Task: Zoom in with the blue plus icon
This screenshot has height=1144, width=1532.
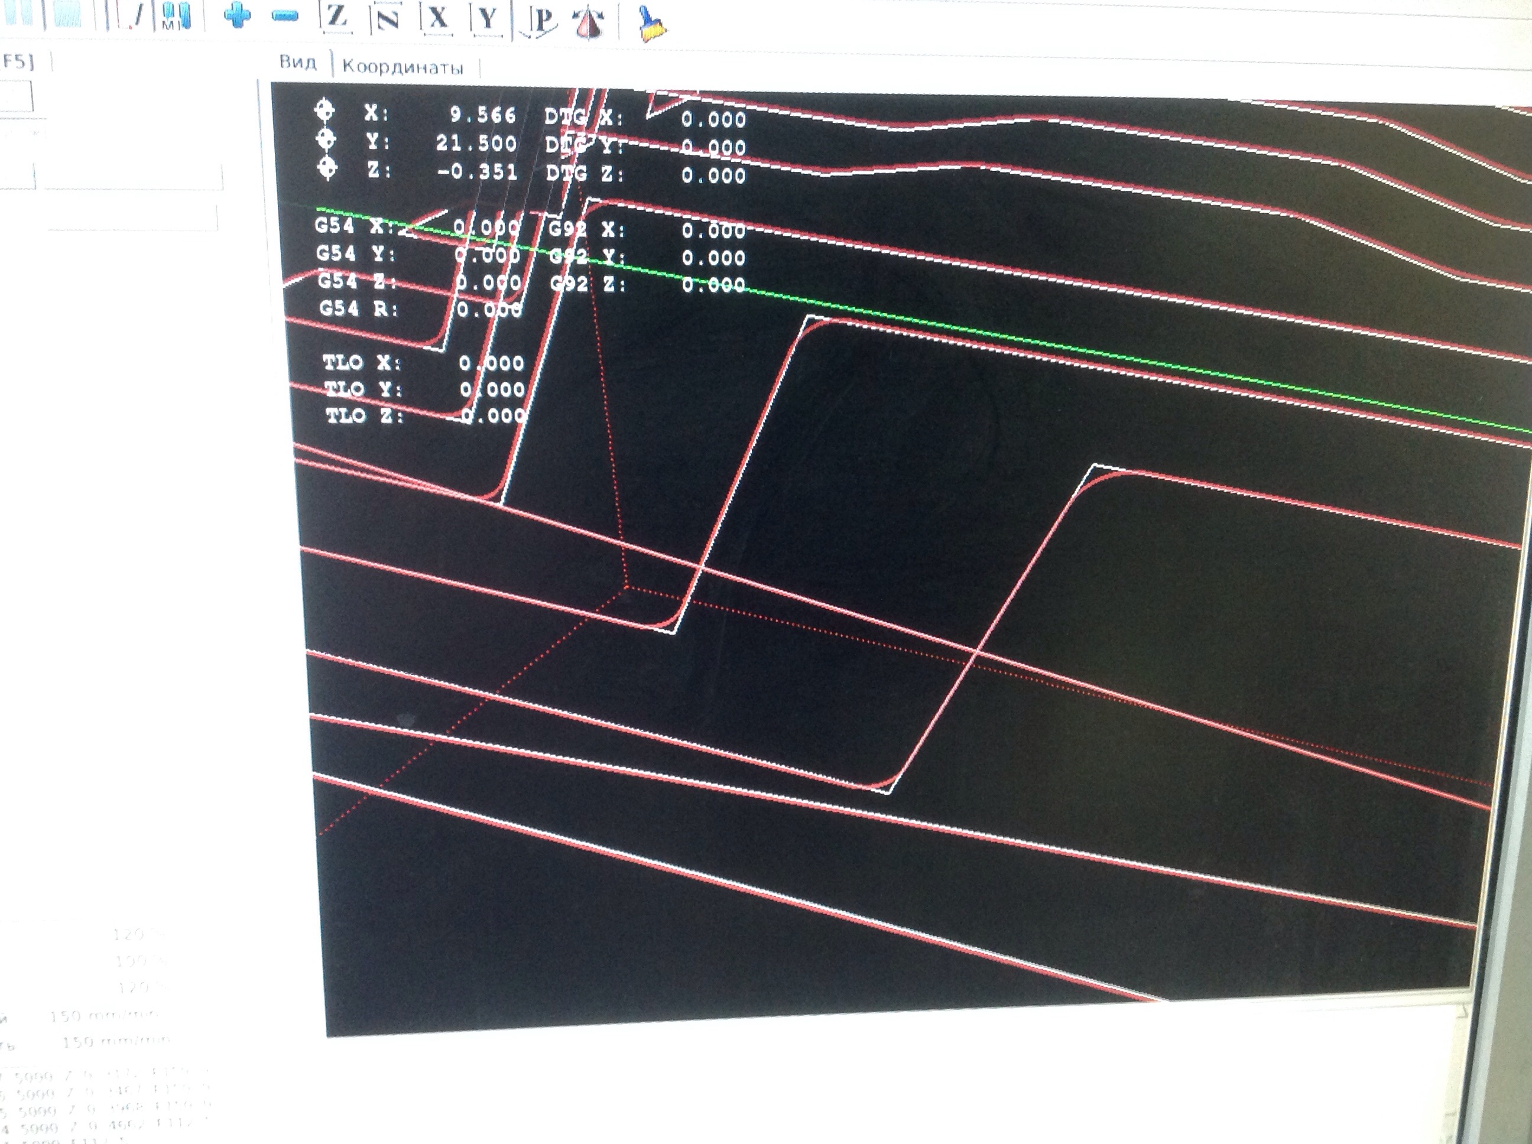Action: tap(237, 15)
